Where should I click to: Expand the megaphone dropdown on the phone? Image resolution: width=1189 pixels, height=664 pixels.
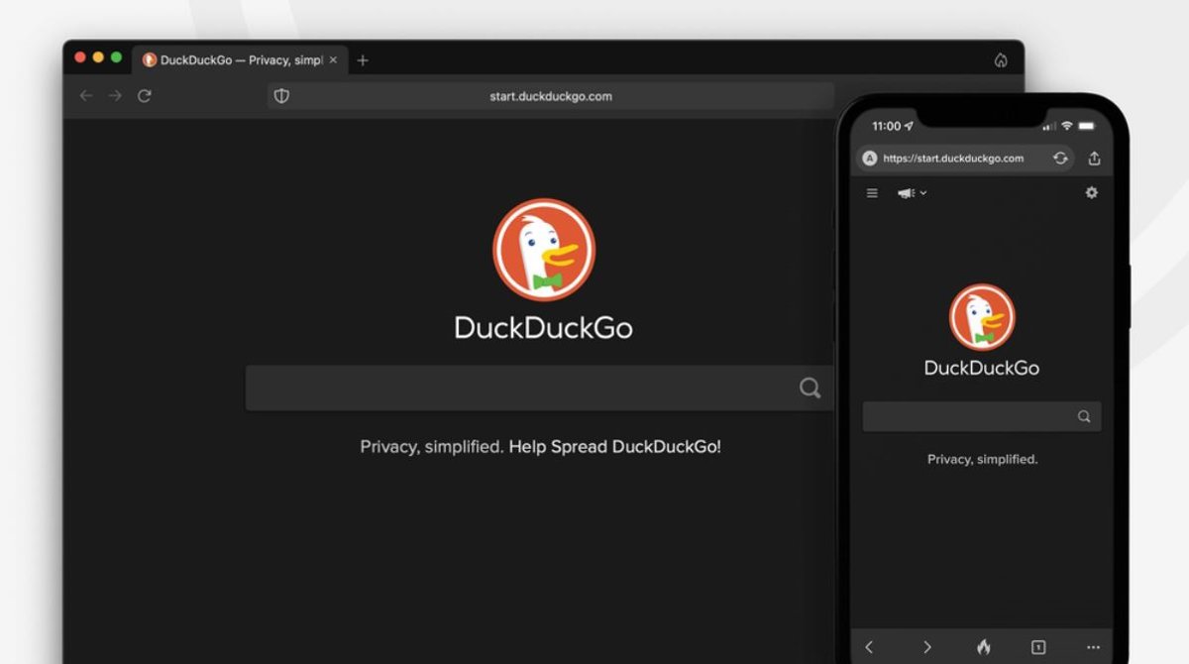point(912,193)
